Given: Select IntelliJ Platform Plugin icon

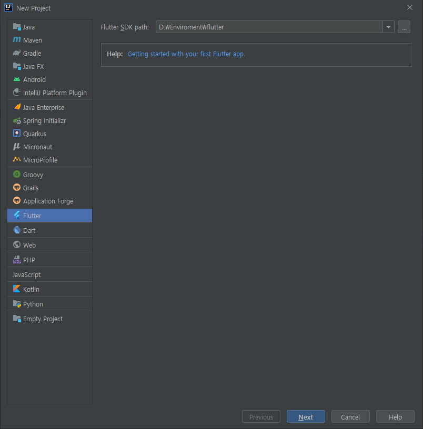Looking at the screenshot, I should (x=17, y=92).
